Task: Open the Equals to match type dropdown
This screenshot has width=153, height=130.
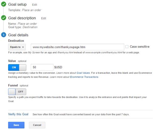Action: pyautogui.click(x=17, y=47)
